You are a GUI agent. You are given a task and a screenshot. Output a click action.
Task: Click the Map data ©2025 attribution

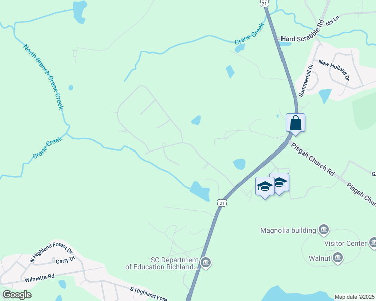click(355, 297)
